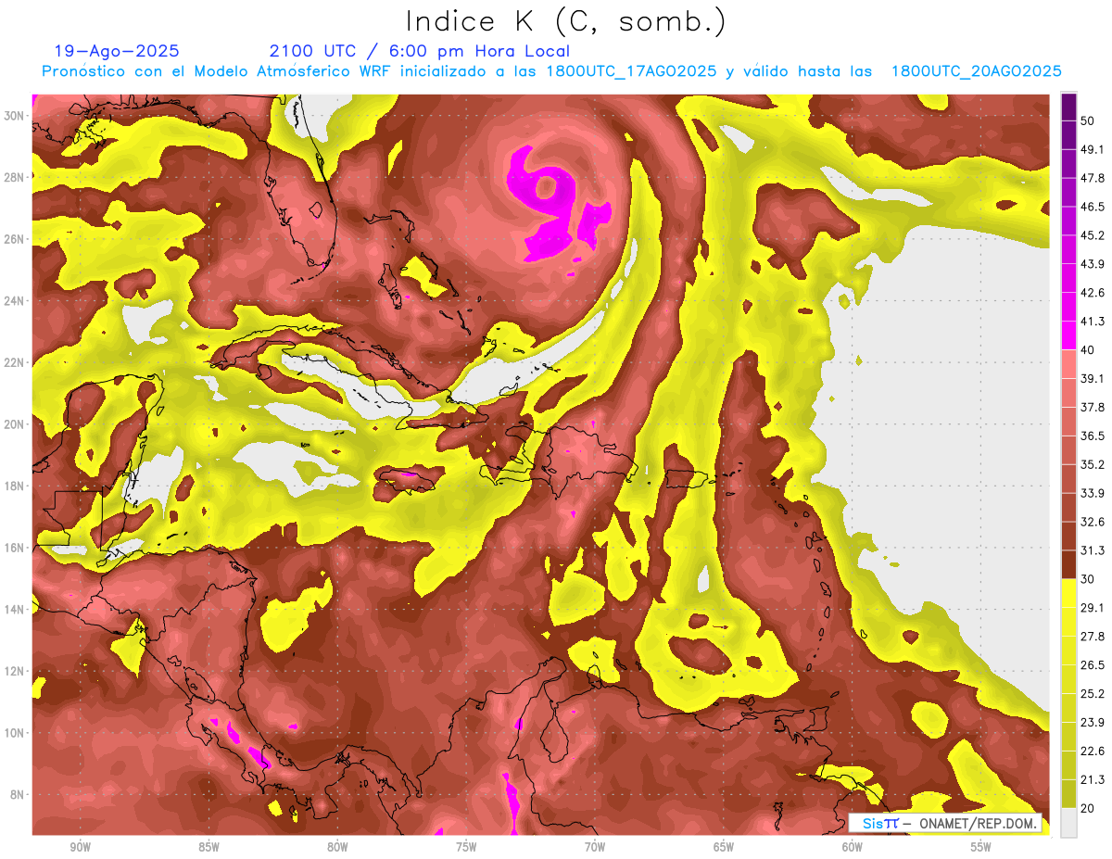Viewport: 1112px width, 859px height.
Task: Pick the magenta swatch between 40 and 41.3
Action: point(1068,335)
